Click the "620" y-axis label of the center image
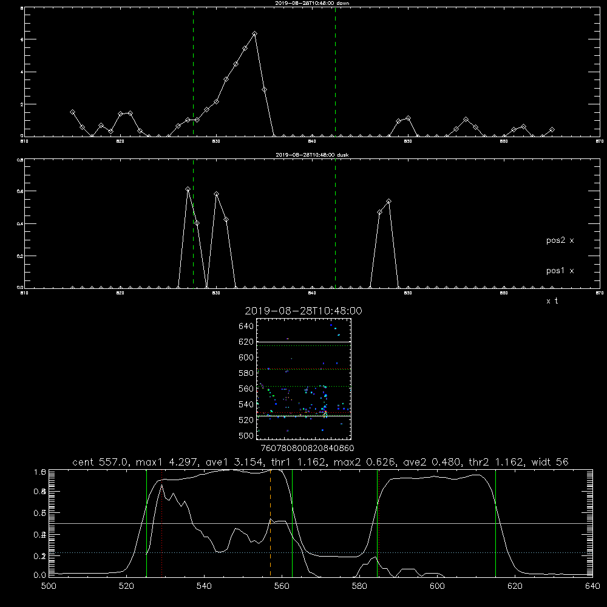The image size is (607, 607). (x=246, y=342)
